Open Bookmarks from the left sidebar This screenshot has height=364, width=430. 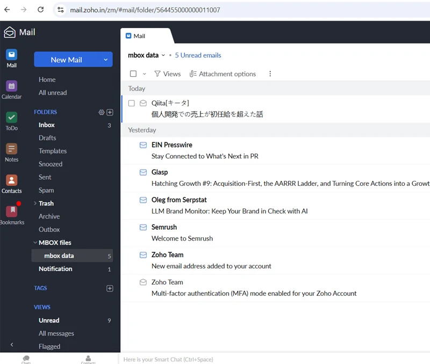pos(11,212)
